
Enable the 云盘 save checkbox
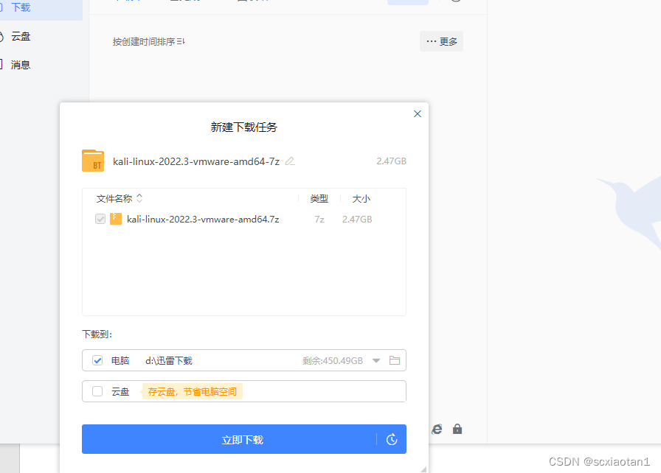(x=97, y=391)
